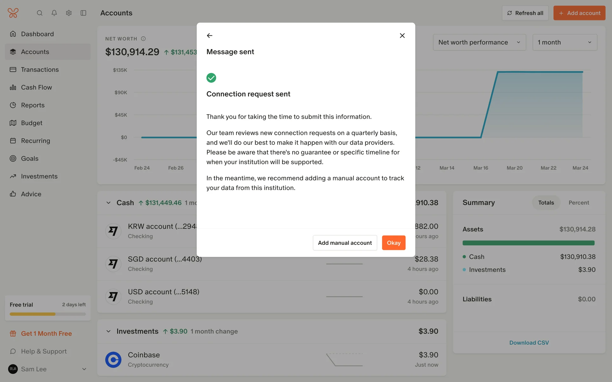612x382 pixels.
Task: Close the Message sent dialog
Action: click(x=402, y=36)
